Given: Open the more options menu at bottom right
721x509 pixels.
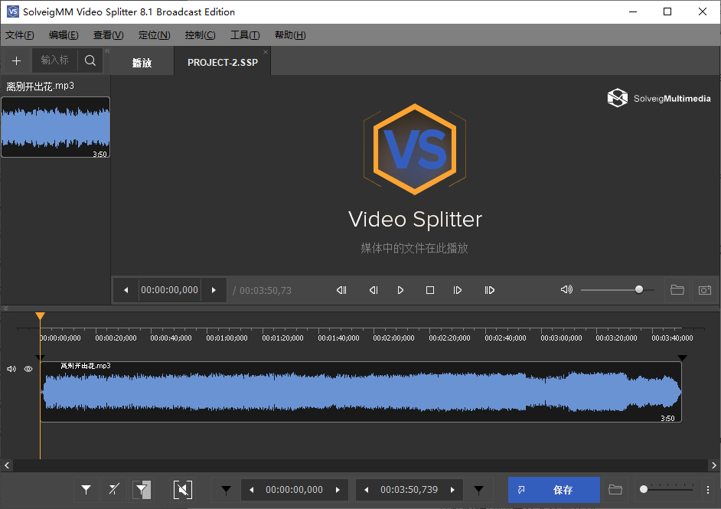Looking at the screenshot, I should 708,490.
